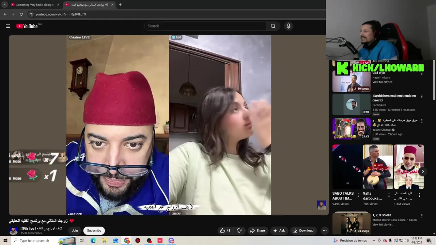436x245 pixels.
Task: Open options for Gaâ erjal playlist
Action: [422, 73]
